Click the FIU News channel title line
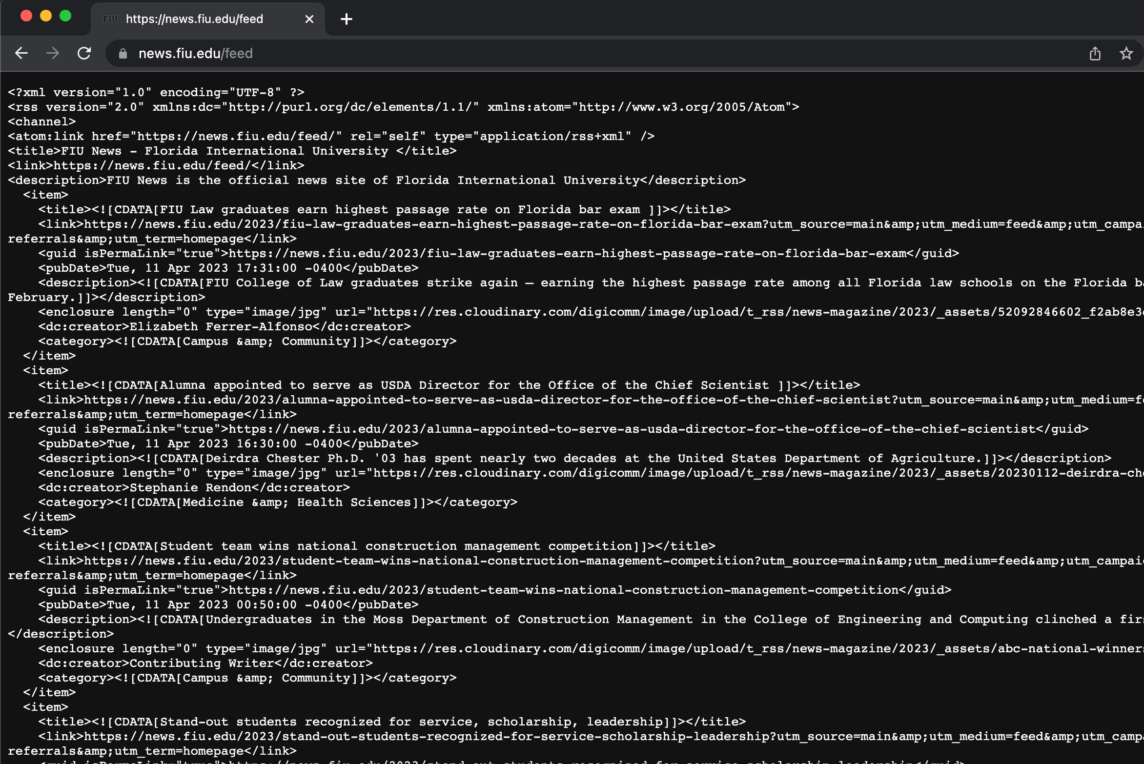 (232, 151)
